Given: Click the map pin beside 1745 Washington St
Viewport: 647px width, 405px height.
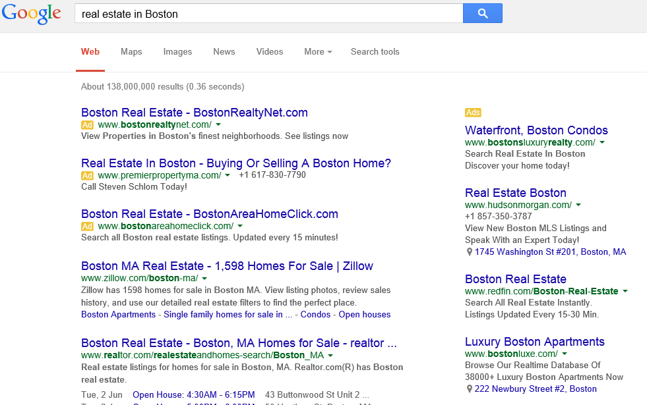Looking at the screenshot, I should coord(469,252).
